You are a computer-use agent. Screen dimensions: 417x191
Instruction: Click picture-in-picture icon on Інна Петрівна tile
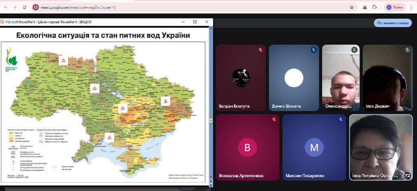[407, 176]
